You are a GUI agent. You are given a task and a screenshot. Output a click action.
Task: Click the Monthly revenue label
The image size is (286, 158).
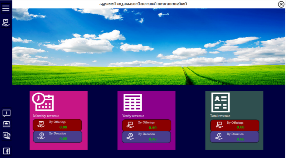point(46,116)
